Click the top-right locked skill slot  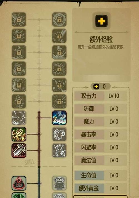pyautogui.click(x=59, y=19)
